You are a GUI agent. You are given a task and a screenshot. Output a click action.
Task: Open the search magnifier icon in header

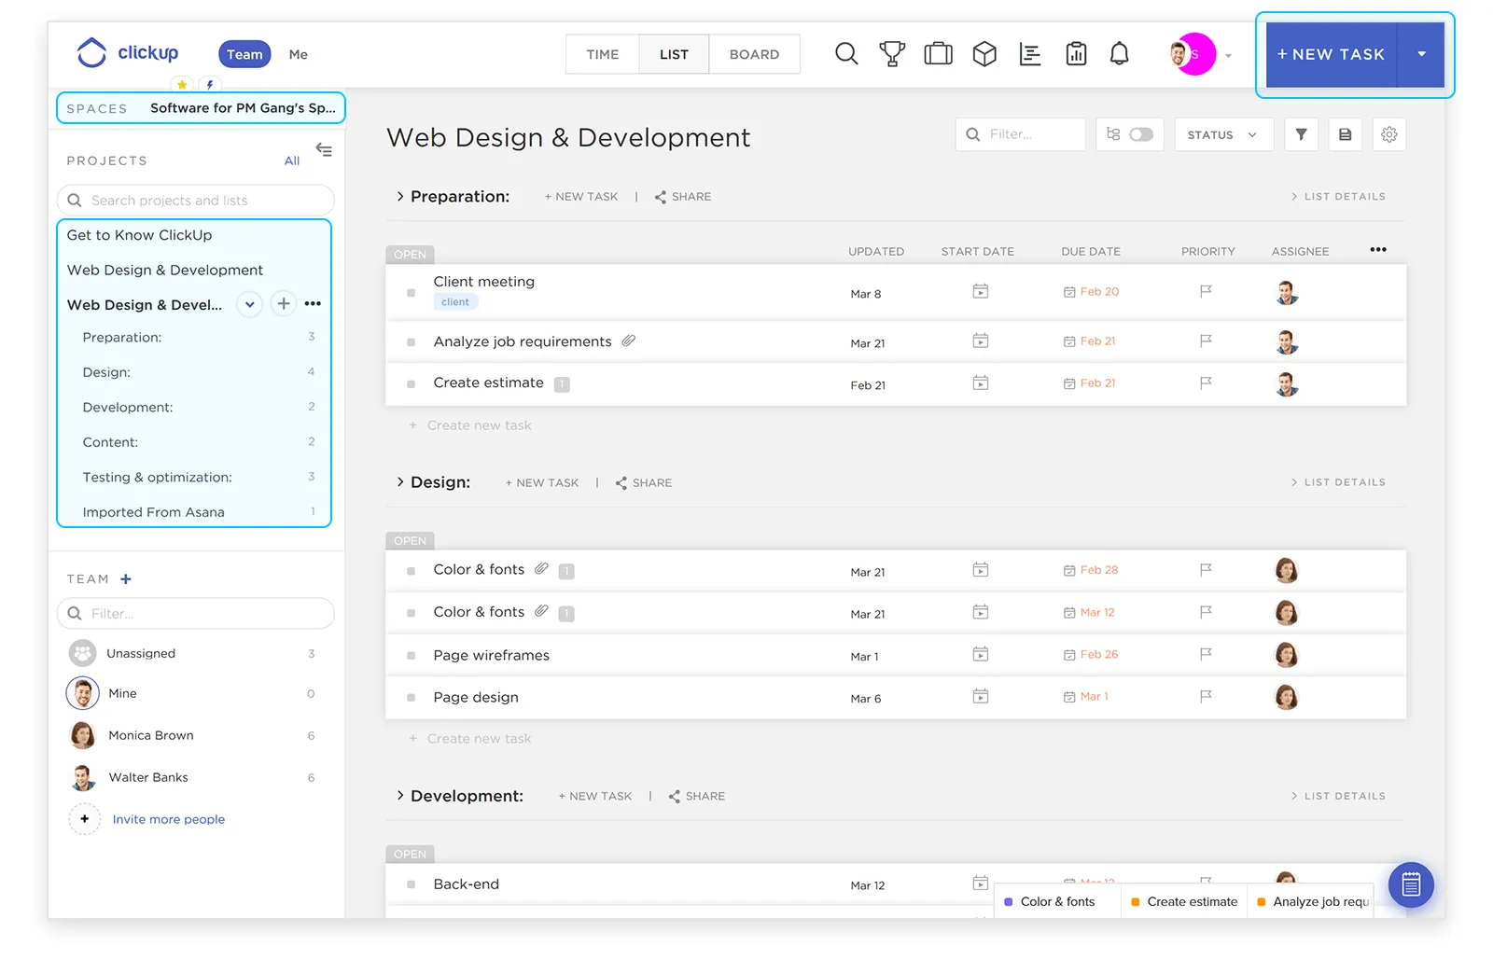[x=845, y=54]
